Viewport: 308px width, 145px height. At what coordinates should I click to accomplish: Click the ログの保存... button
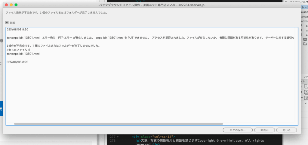[238, 130]
